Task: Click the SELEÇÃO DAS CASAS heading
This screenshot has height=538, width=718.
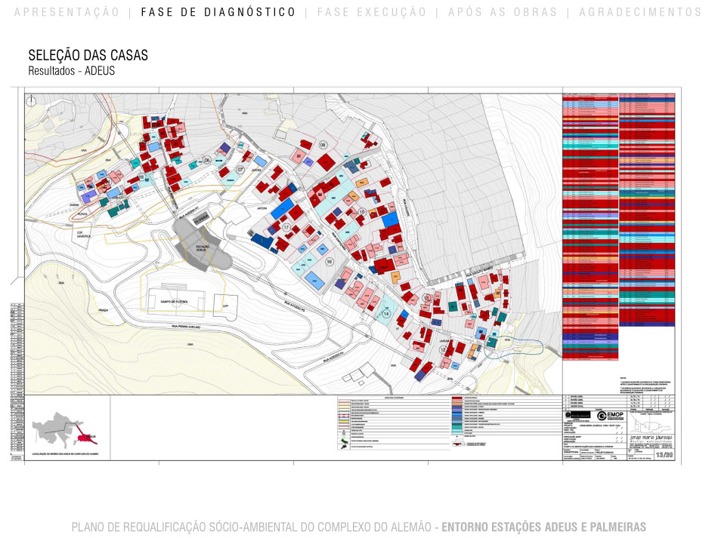Action: [88, 55]
